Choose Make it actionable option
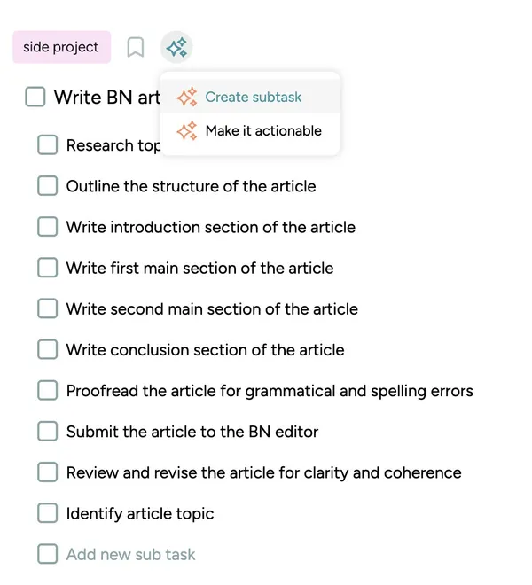This screenshot has height=585, width=532. [x=251, y=130]
